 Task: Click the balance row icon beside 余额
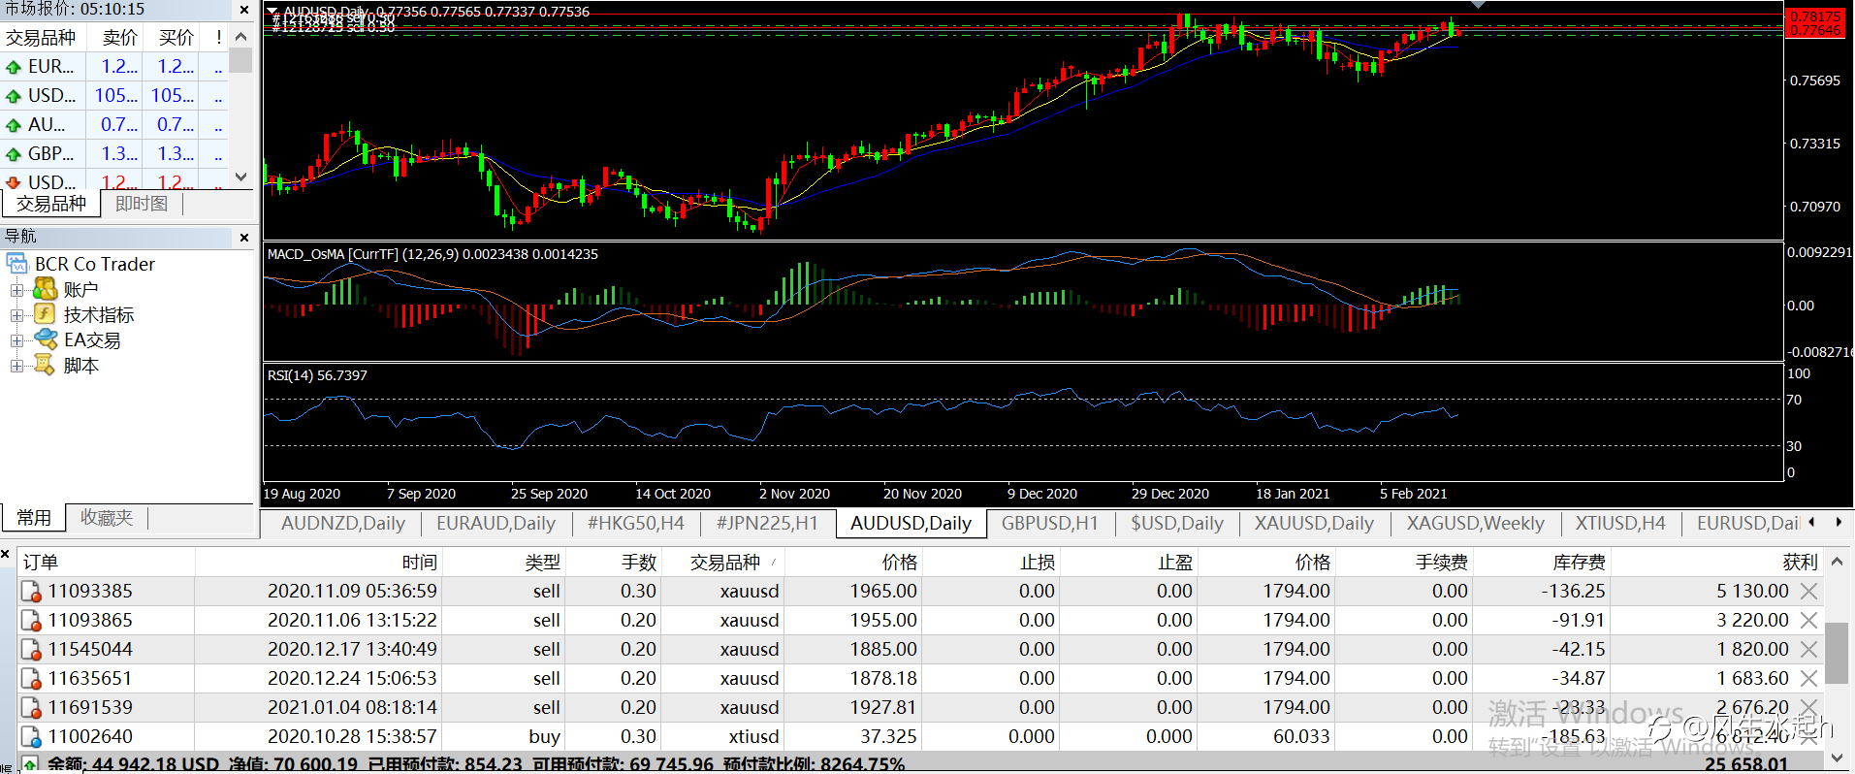(30, 764)
